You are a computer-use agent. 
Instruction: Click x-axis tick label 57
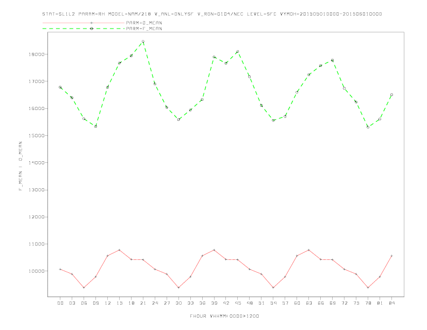[285, 303]
